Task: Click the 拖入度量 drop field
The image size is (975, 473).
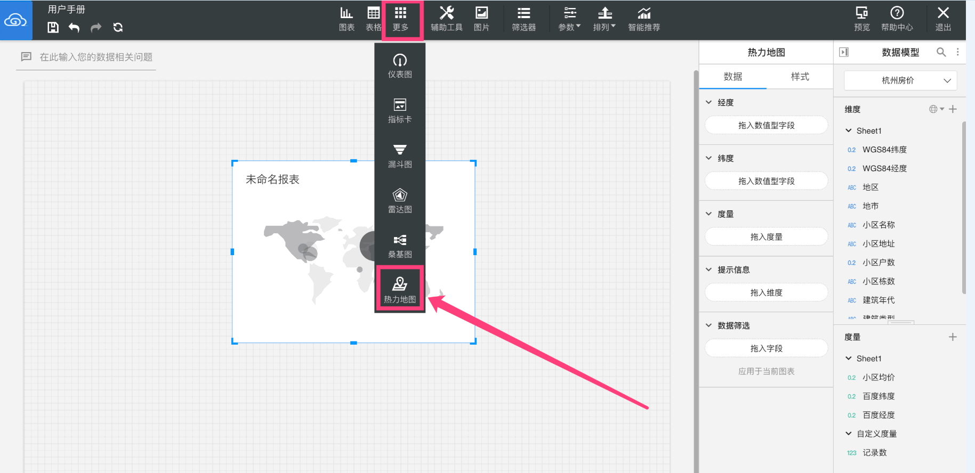Action: 767,237
